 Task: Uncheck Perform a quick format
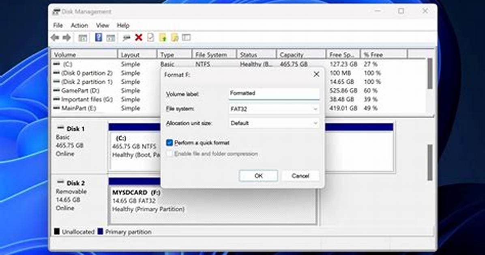pyautogui.click(x=169, y=143)
